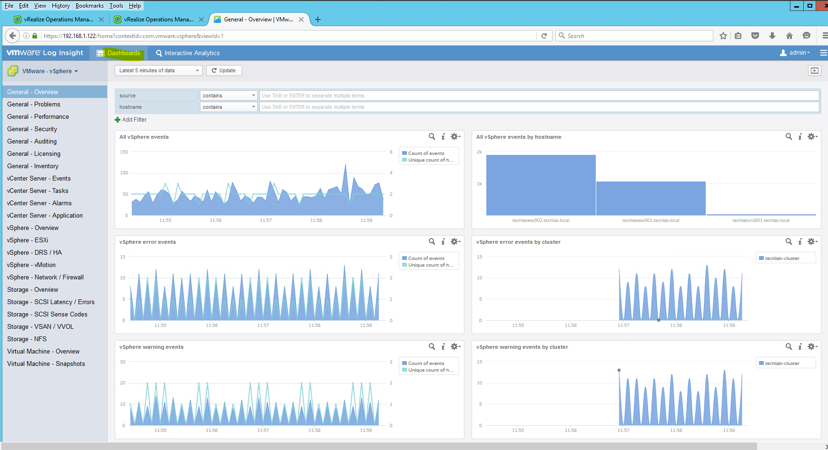Toggle Count of events legend in warning events
The image size is (828, 450).
point(424,363)
